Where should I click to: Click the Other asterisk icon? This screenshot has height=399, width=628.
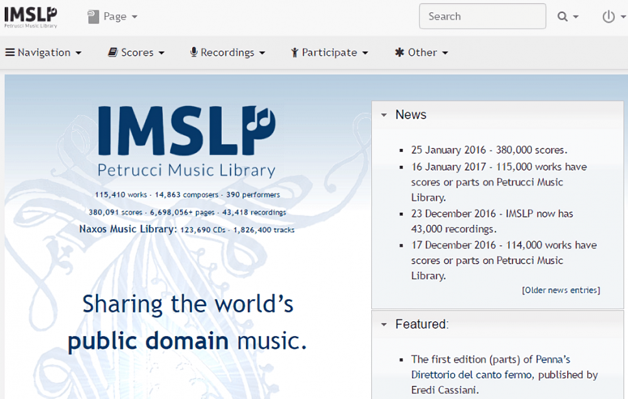pyautogui.click(x=399, y=53)
